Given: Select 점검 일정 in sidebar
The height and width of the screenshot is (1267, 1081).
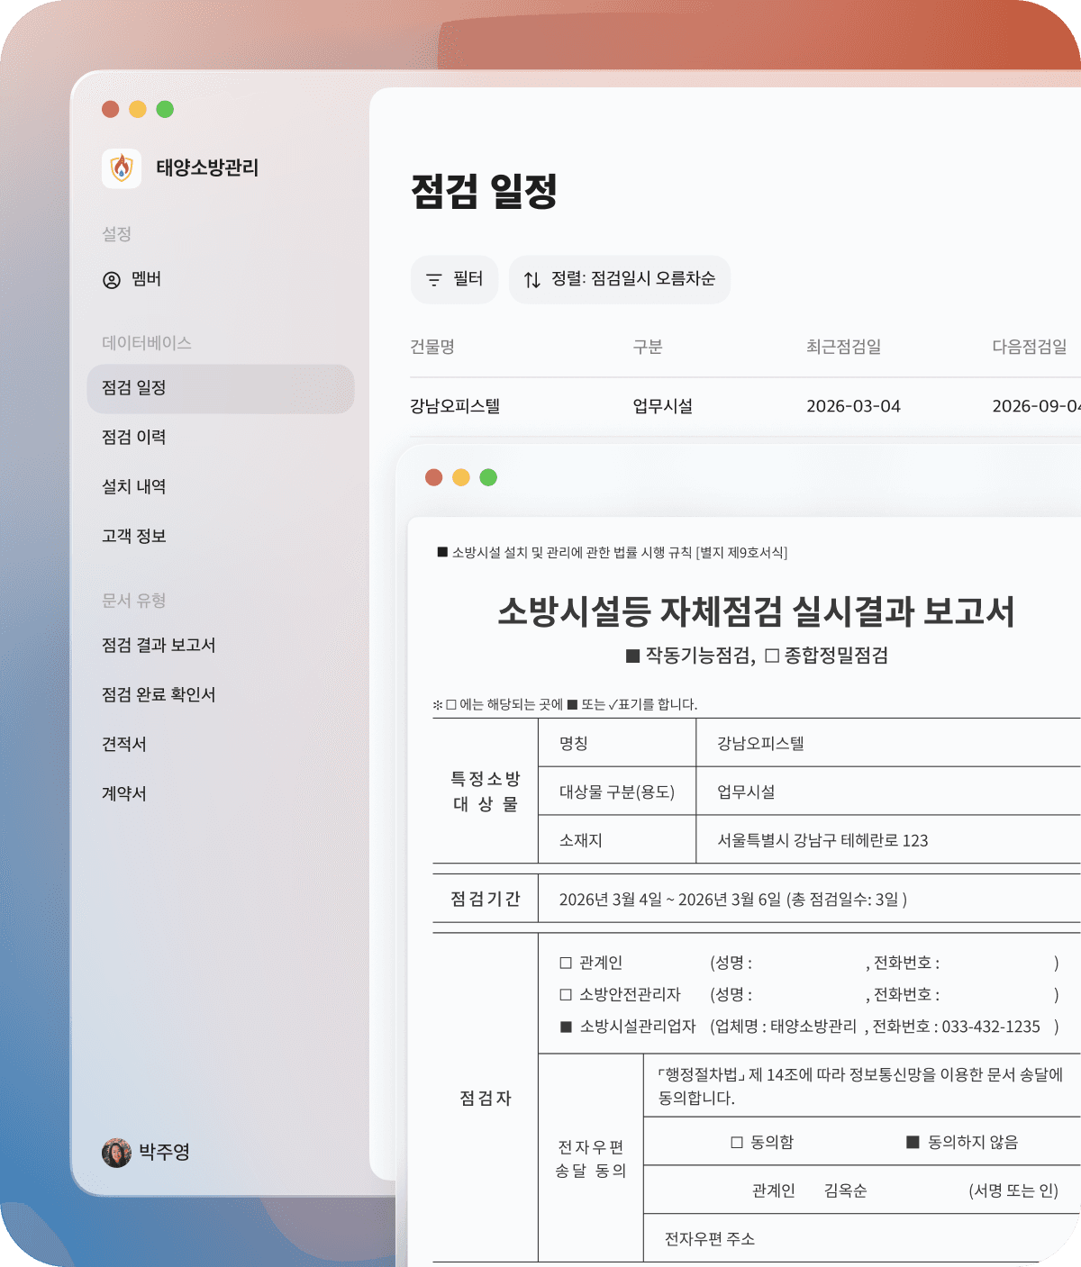Looking at the screenshot, I should 221,388.
